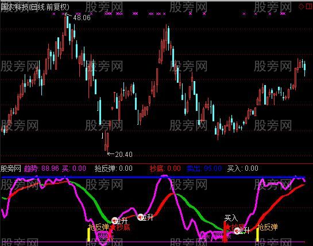Click the 20.40 low price label
This screenshot has height=246, width=313.
point(123,154)
